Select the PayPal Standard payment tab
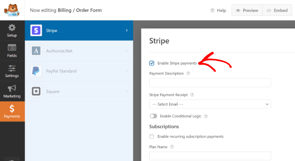 [x=79, y=71]
